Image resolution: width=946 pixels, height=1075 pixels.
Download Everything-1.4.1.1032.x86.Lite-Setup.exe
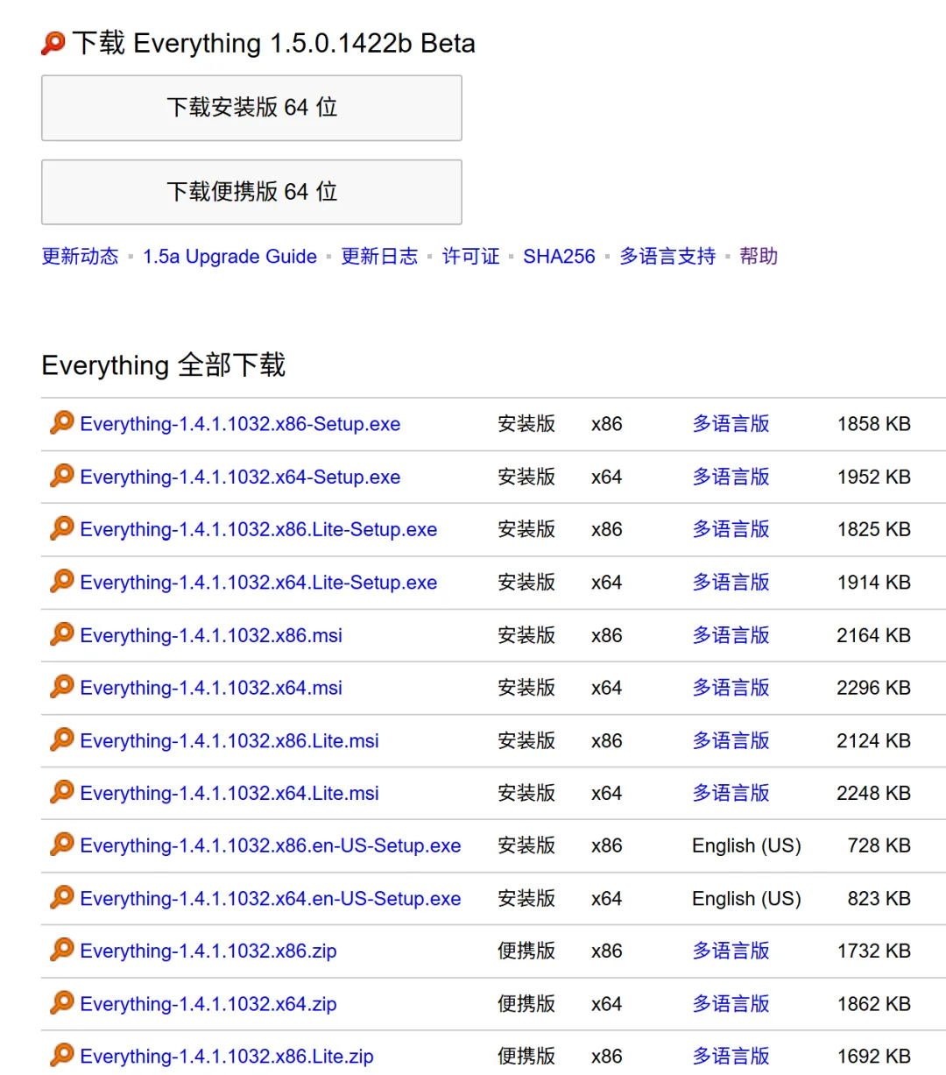tap(258, 530)
